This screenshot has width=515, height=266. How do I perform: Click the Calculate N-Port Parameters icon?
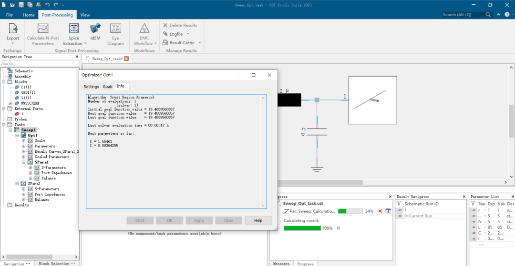coord(43,28)
